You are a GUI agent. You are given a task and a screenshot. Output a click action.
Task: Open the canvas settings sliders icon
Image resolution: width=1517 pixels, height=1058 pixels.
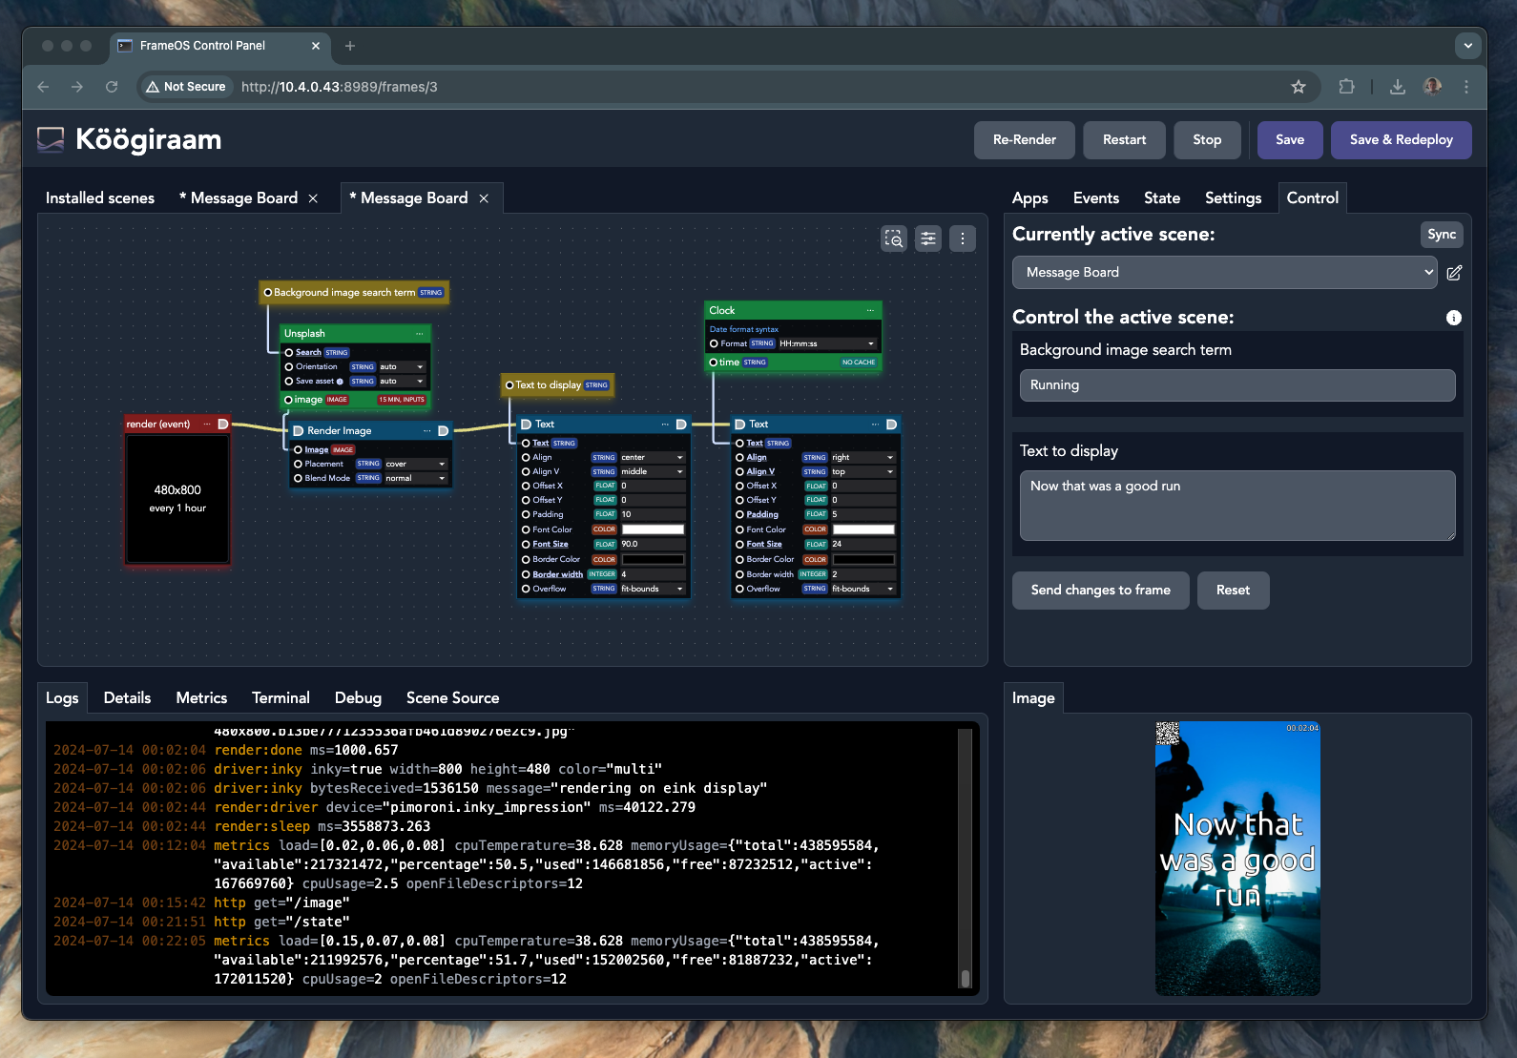(927, 239)
